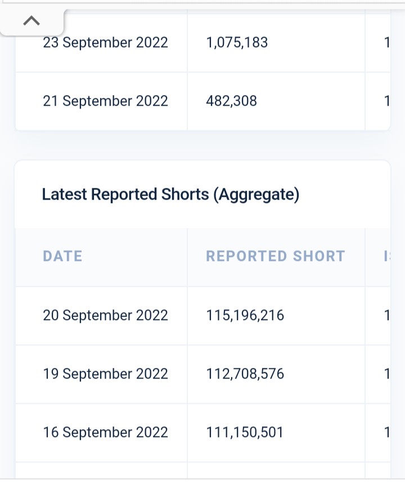This screenshot has height=490, width=405.
Task: Click the cut-off cell beside 112,708,576
Action: coord(378,374)
